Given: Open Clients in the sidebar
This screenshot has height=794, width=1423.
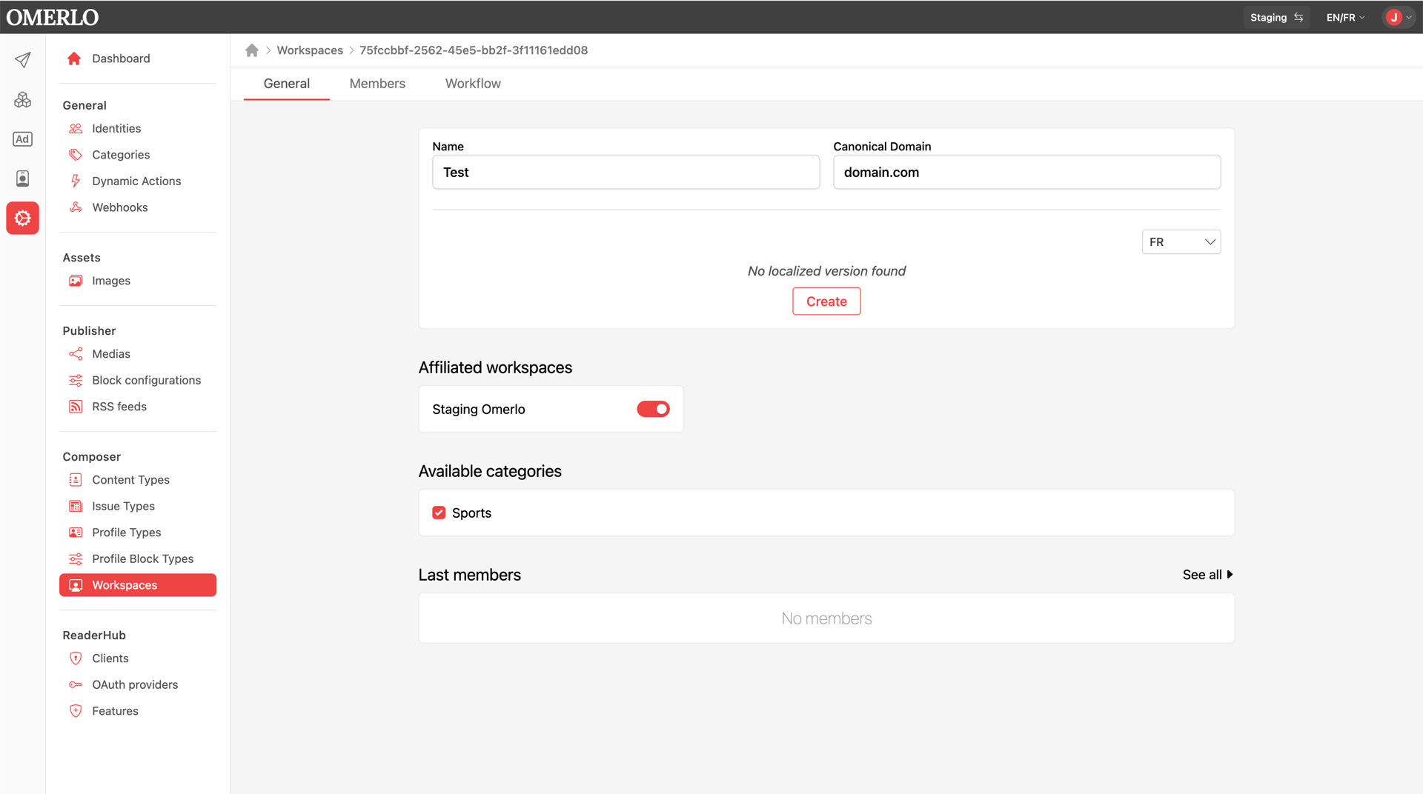Looking at the screenshot, I should 138,658.
